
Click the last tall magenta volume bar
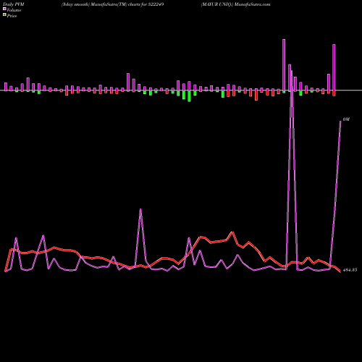[x=334, y=67]
